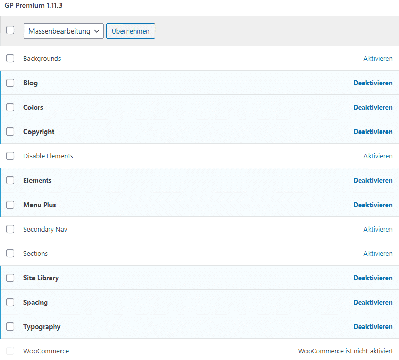Open the Massenbearbeitung dropdown

(64, 31)
